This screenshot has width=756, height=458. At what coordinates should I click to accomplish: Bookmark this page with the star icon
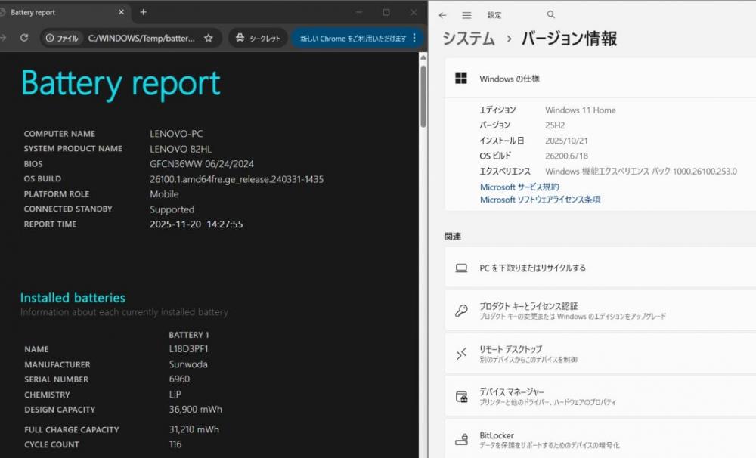209,38
